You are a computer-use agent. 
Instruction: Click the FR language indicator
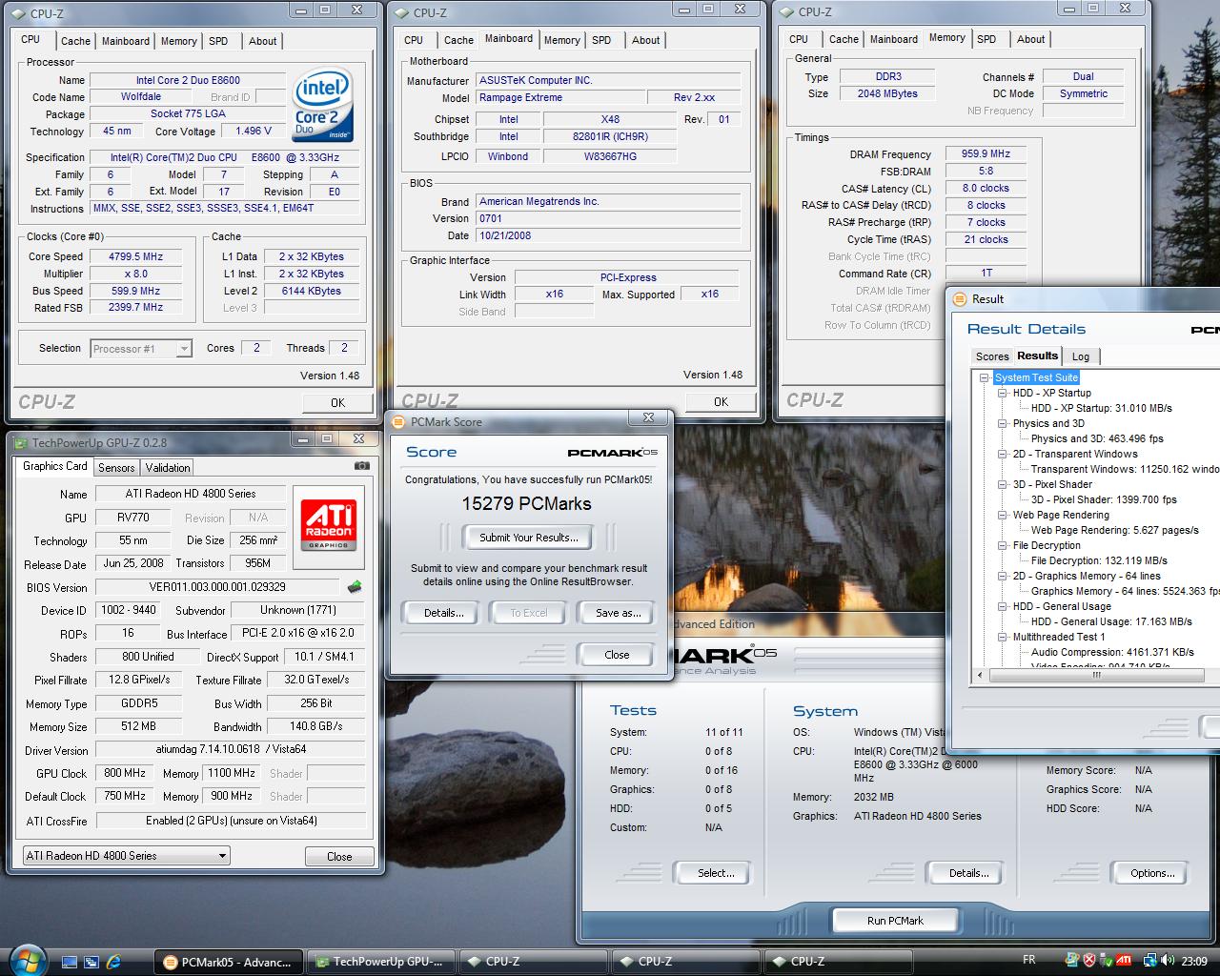[1029, 960]
